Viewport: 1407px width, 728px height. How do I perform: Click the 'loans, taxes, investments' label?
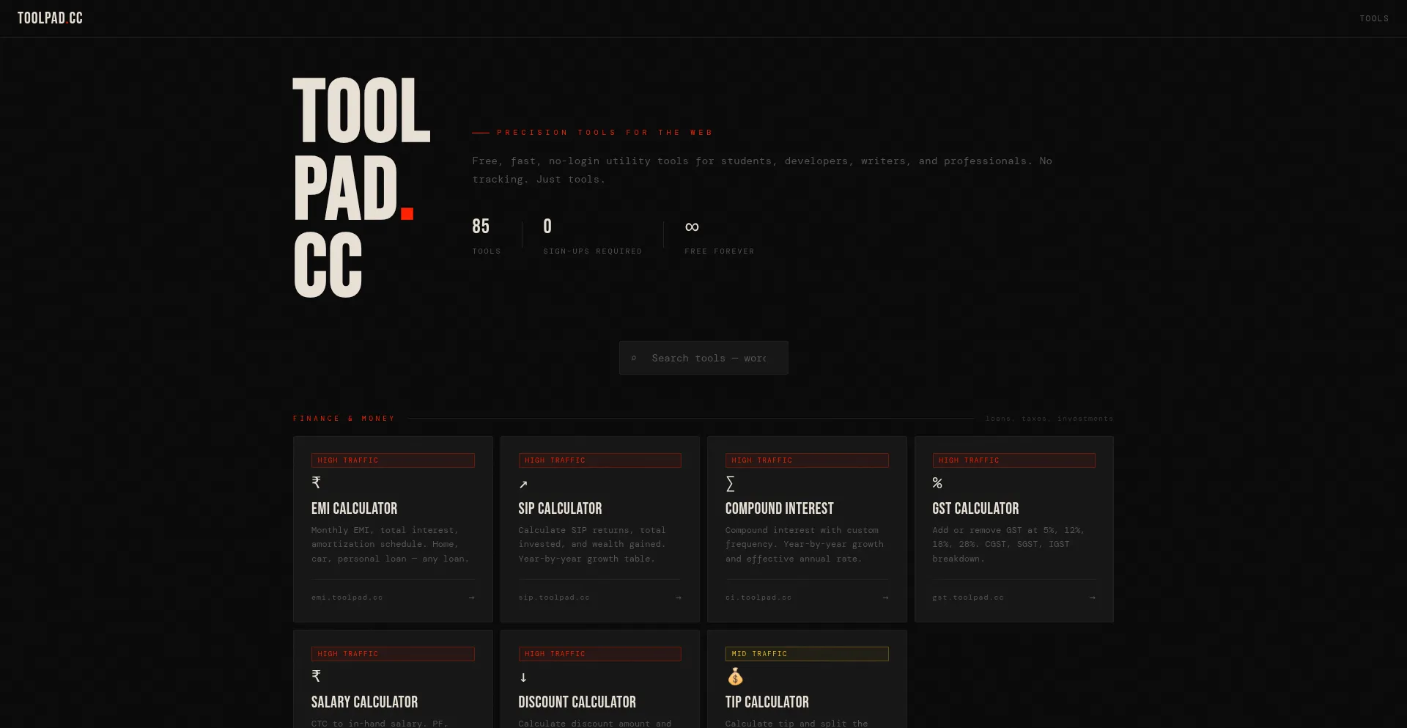click(x=1049, y=419)
